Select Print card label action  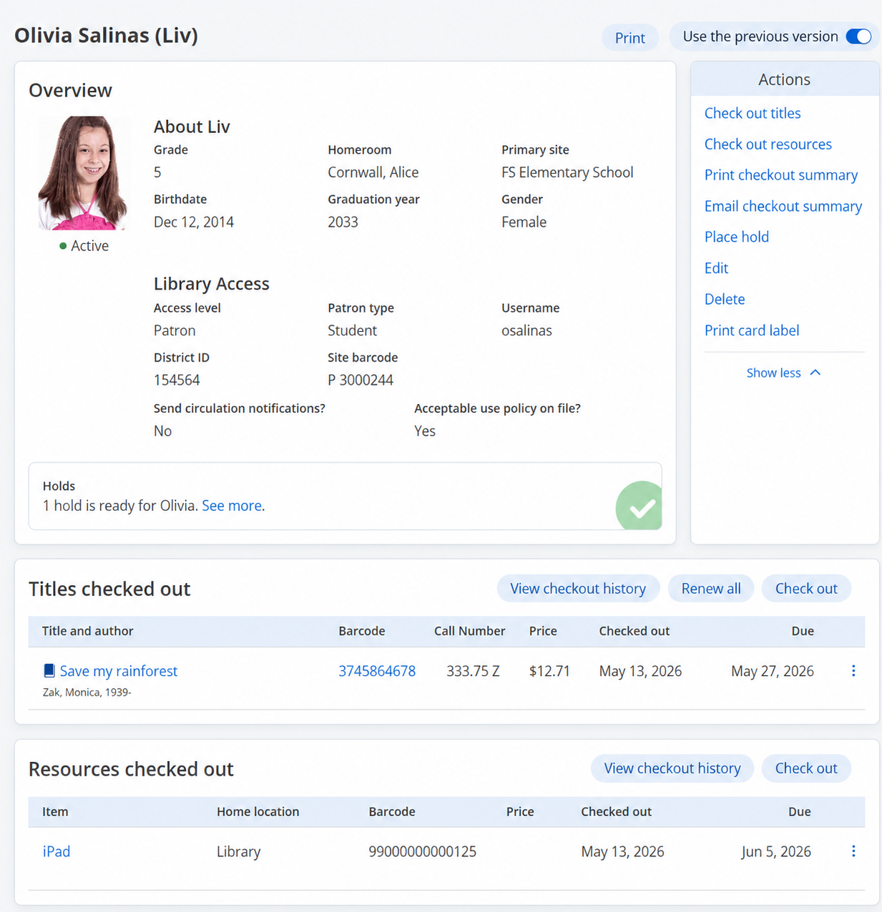(x=752, y=330)
